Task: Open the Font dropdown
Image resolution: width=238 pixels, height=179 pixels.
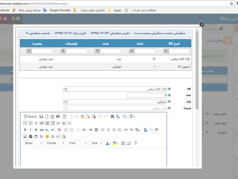Action: 77,143
